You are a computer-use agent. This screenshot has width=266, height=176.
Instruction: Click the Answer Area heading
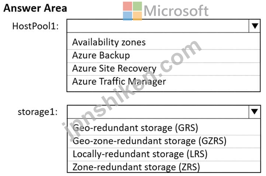35,8
